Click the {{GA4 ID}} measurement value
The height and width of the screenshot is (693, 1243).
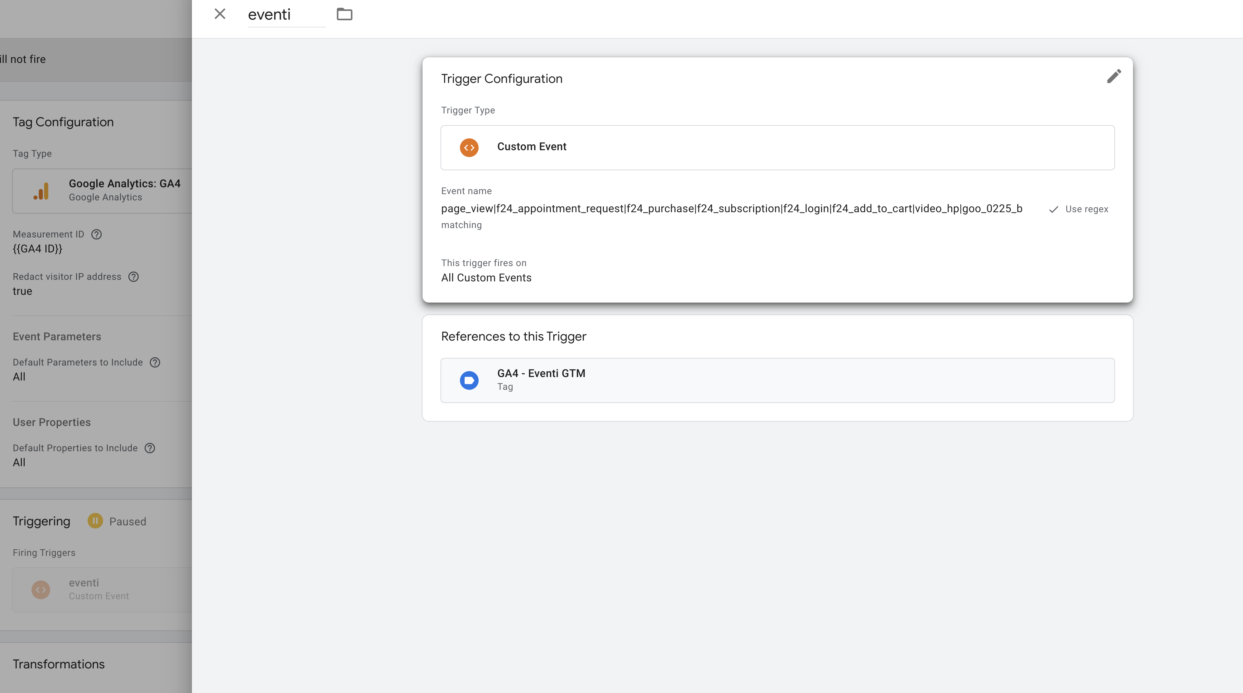[38, 249]
